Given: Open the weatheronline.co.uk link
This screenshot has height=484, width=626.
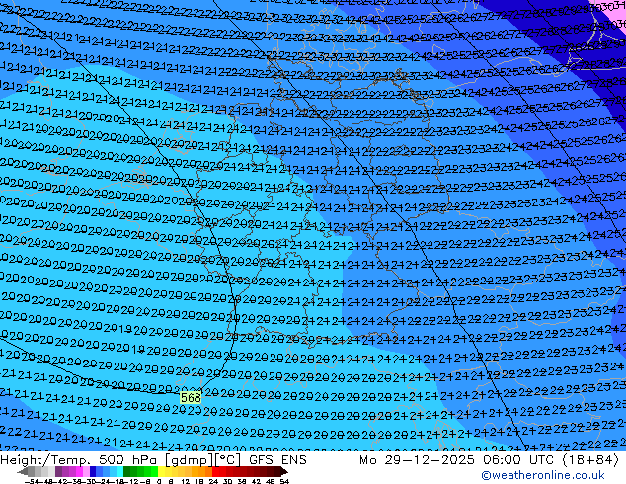Looking at the screenshot, I should pyautogui.click(x=543, y=475).
